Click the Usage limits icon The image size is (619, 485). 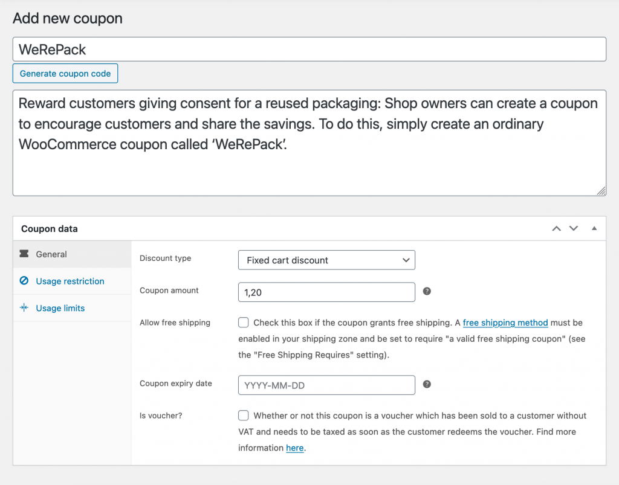pos(24,307)
